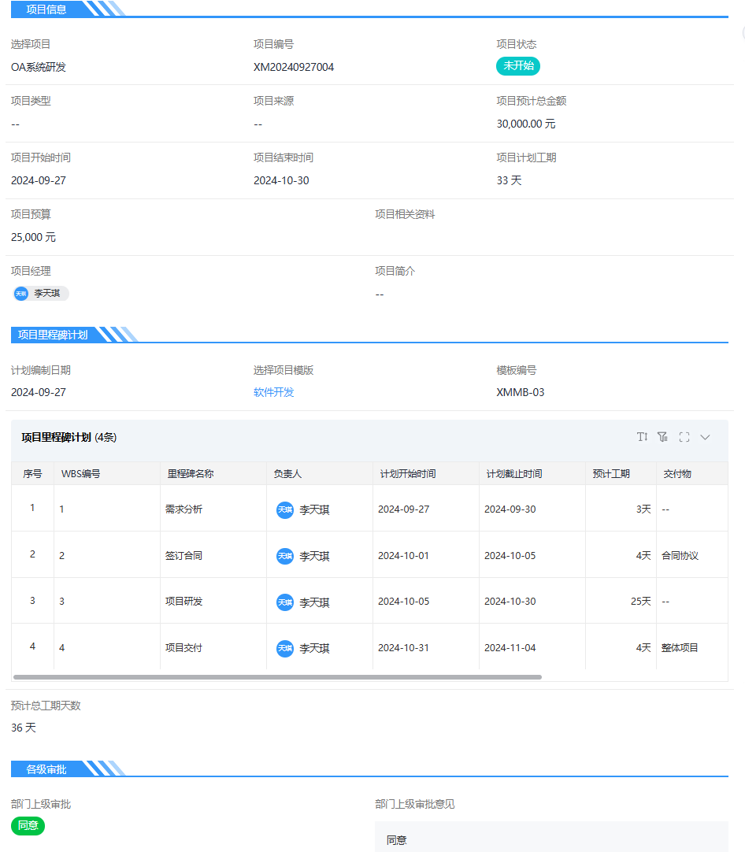This screenshot has height=852, width=745.
Task: Click the table horizontal scrollbar
Action: click(x=277, y=677)
